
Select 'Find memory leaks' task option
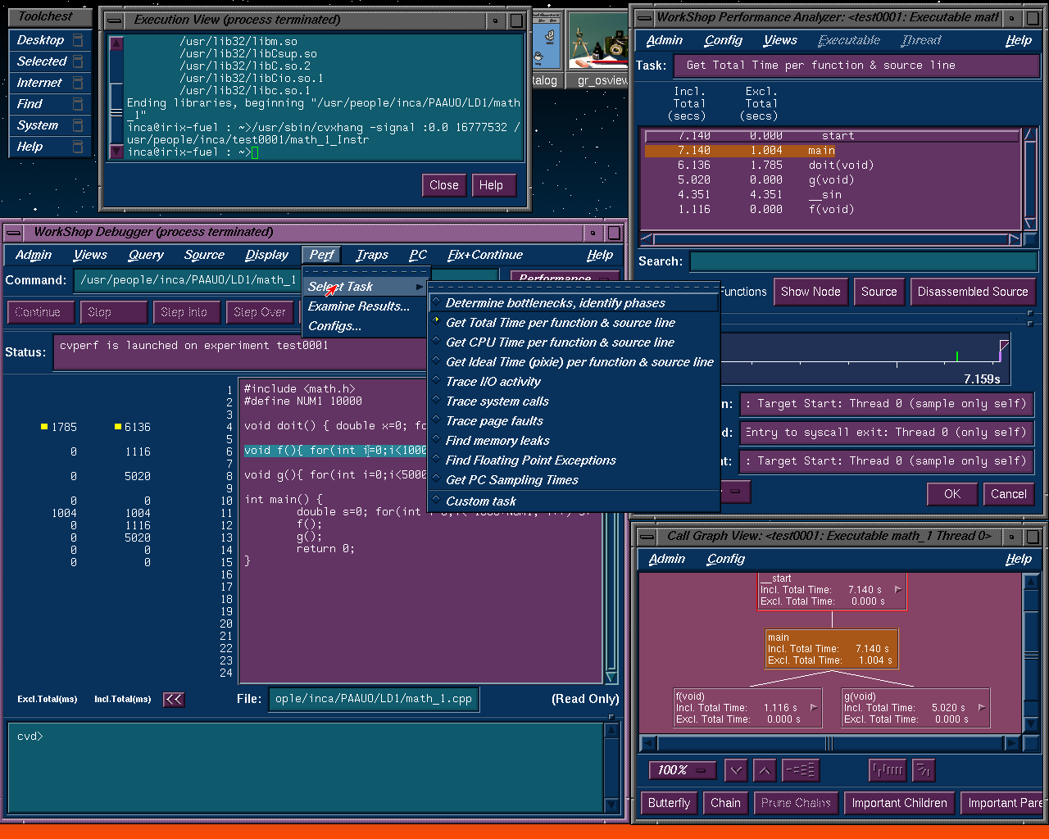tap(574, 441)
